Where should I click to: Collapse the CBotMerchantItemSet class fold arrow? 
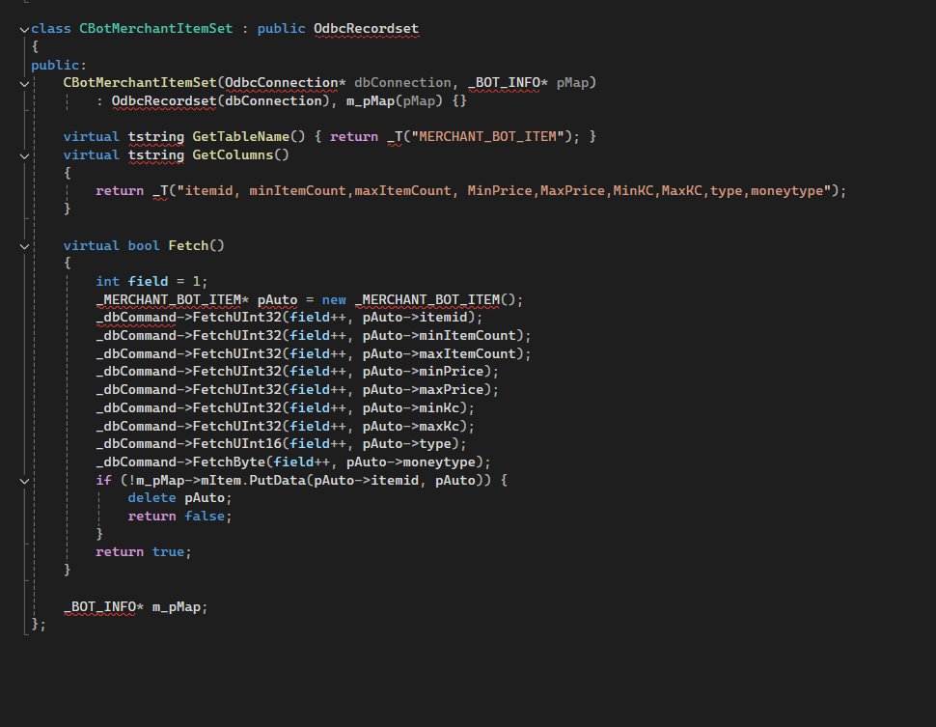pos(24,29)
